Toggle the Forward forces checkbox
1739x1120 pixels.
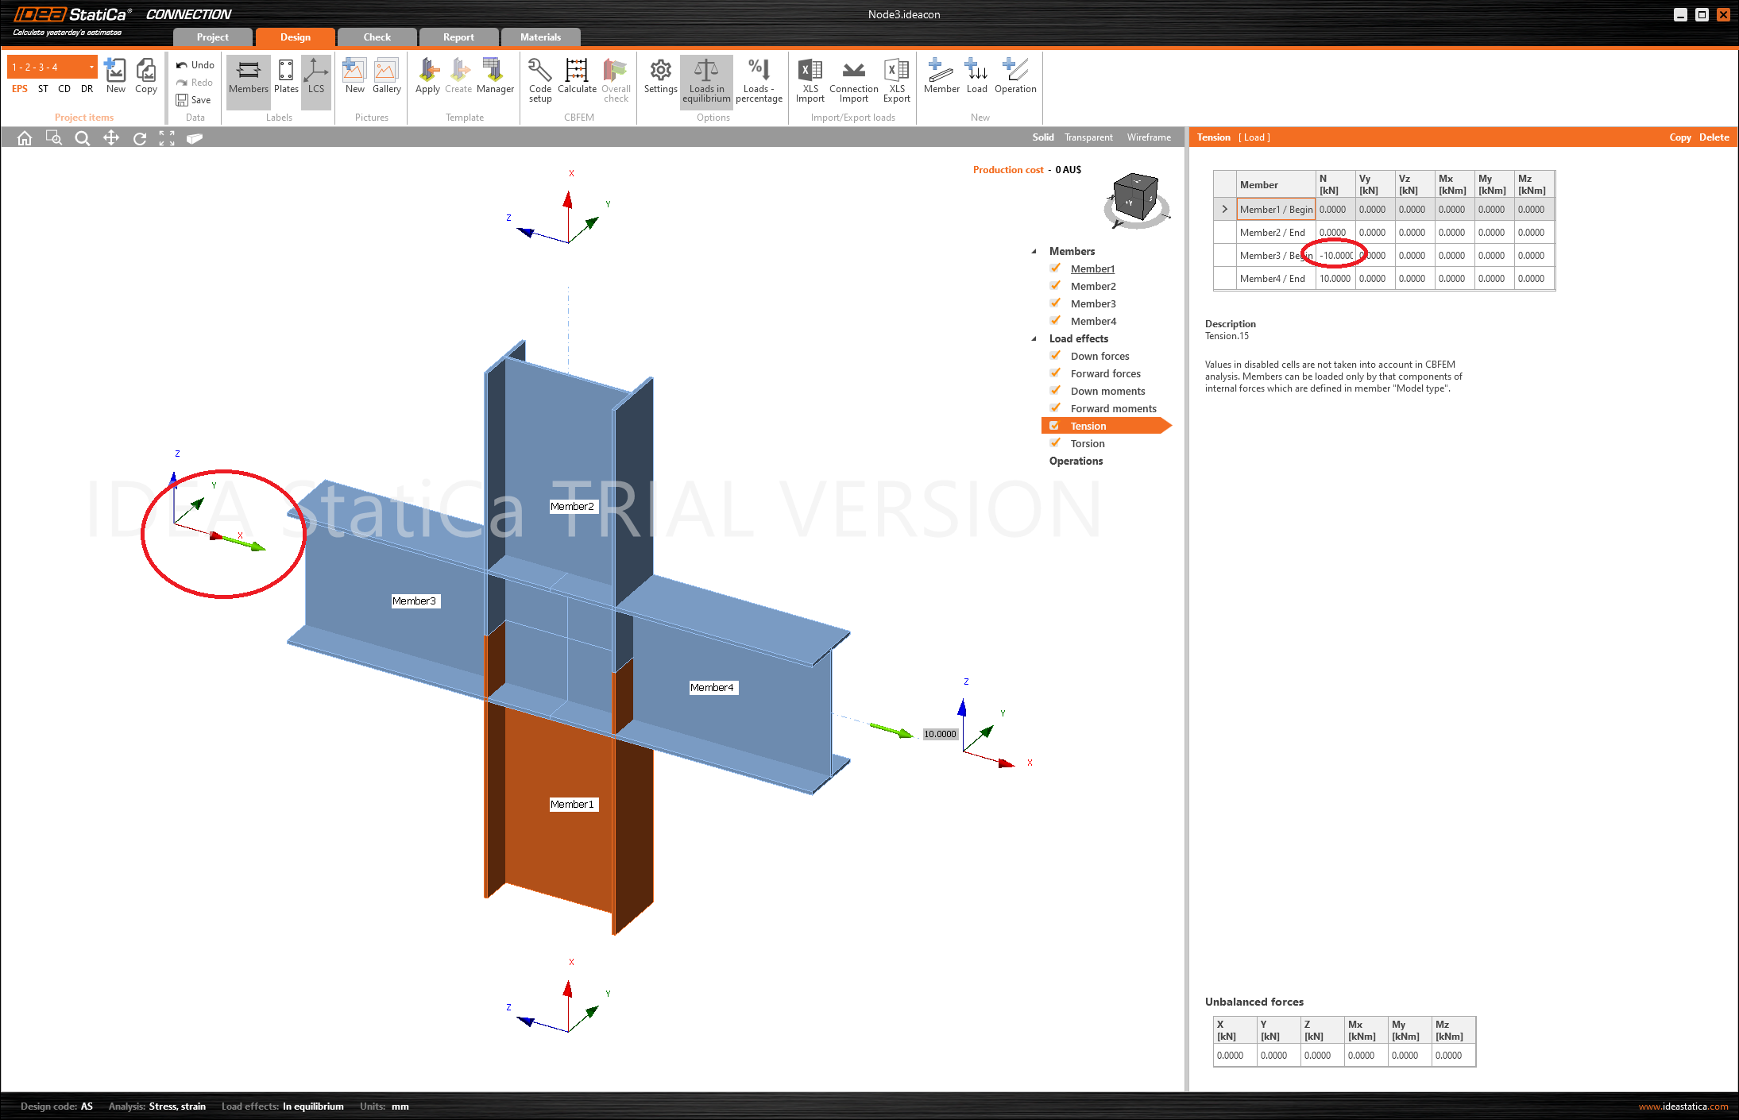(x=1055, y=373)
